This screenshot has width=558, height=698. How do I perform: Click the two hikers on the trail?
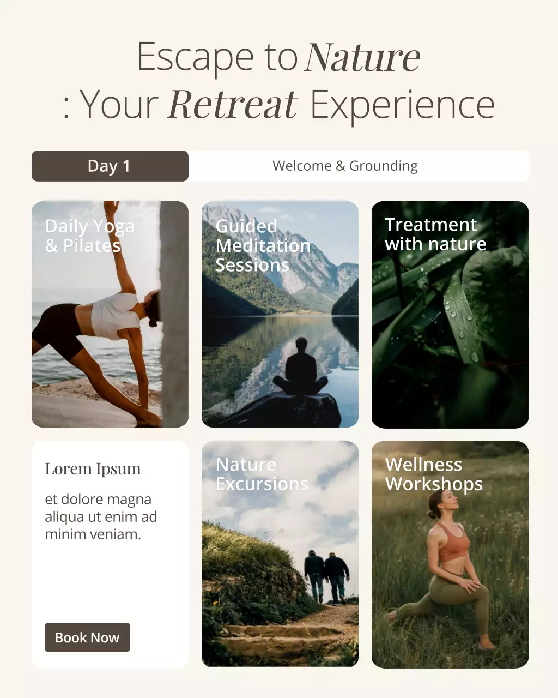(x=326, y=577)
